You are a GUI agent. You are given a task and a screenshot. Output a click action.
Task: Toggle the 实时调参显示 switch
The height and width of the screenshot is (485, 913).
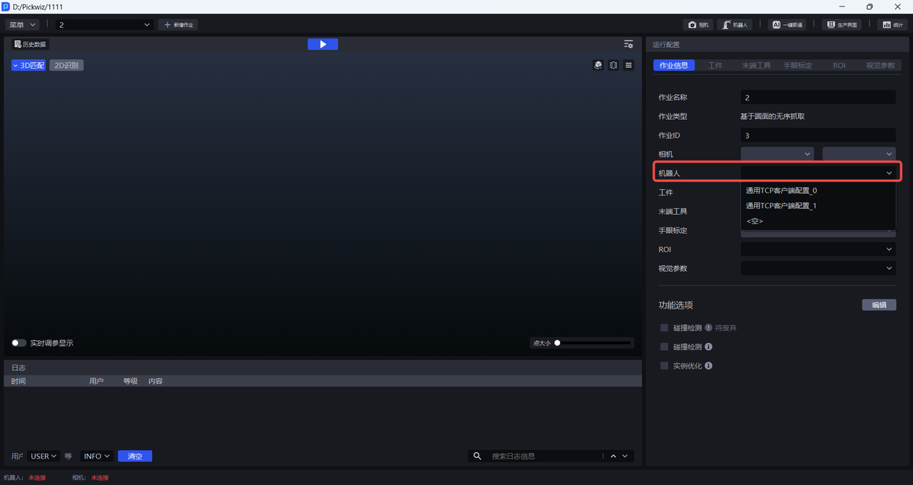(x=19, y=343)
